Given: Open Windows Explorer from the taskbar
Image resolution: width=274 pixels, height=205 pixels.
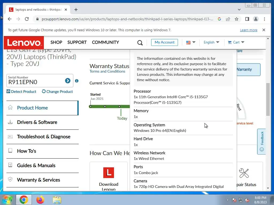Looking at the screenshot, I should point(57,200).
